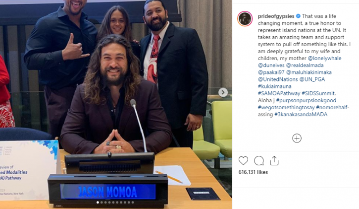359x209 pixels.
Task: Open the @paakai97 mention link
Action: pyautogui.click(x=271, y=72)
